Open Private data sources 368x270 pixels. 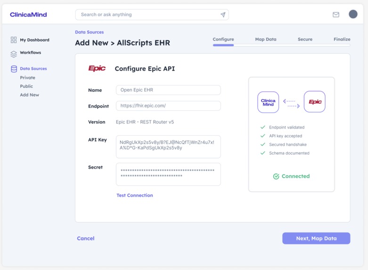coord(27,78)
